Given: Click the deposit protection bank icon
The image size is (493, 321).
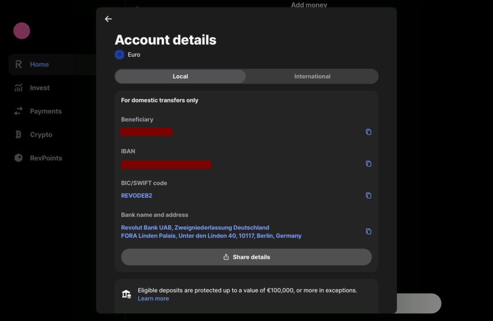Looking at the screenshot, I should tap(126, 294).
